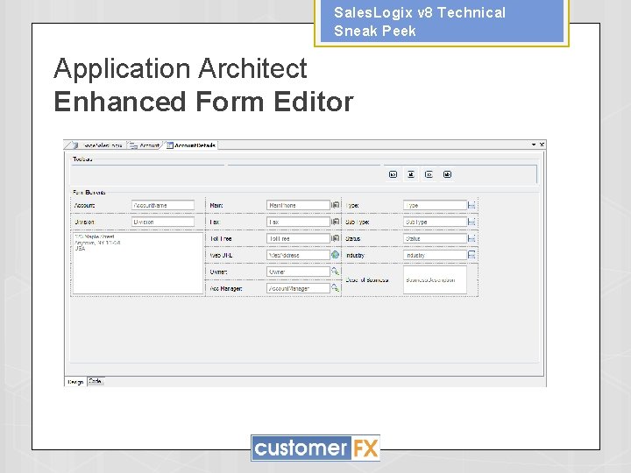Select the Account label

coord(84,205)
